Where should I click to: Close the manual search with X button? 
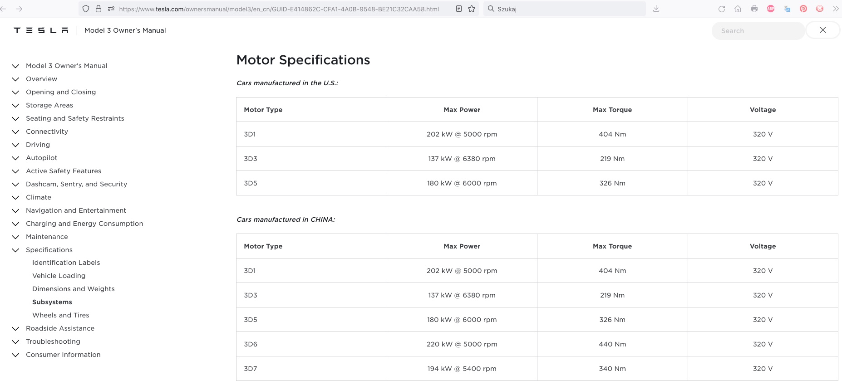823,30
